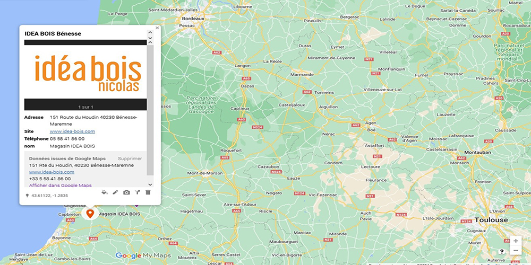Zoom out with the minus button
This screenshot has width=531, height=265.
pyautogui.click(x=516, y=251)
